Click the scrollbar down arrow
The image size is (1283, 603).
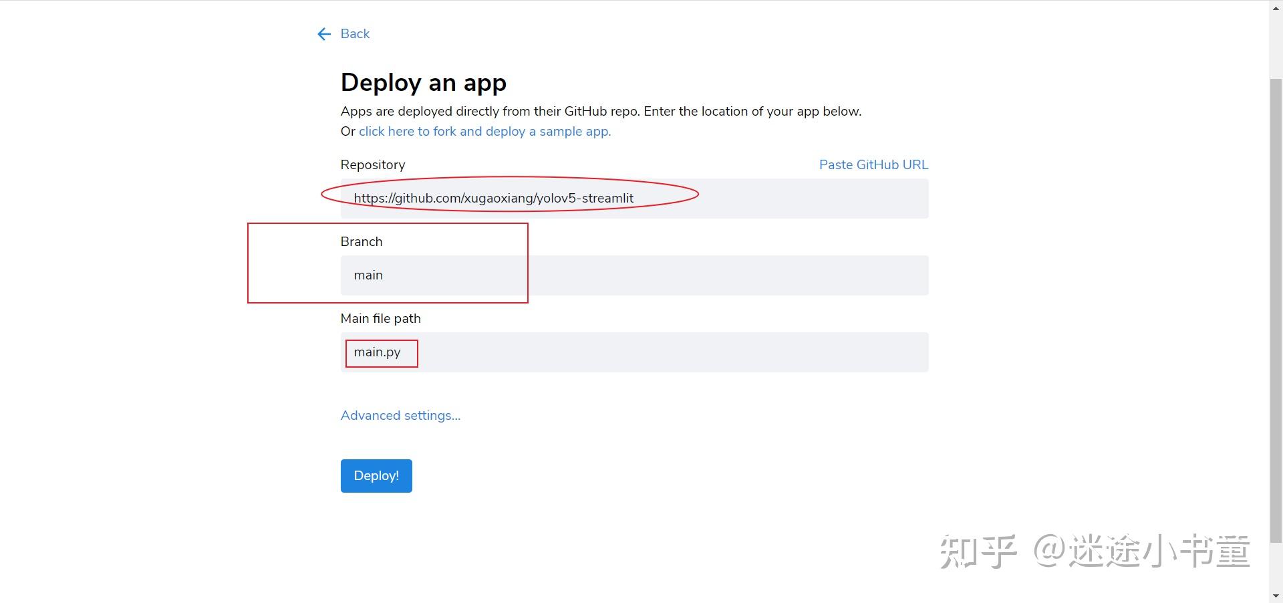[1276, 596]
